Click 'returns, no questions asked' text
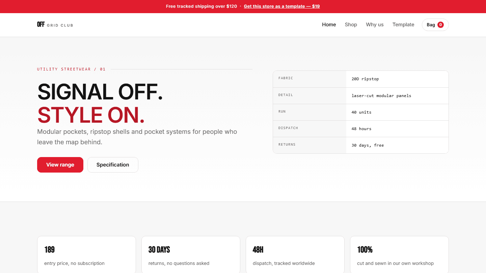This screenshot has width=486, height=273. (179, 263)
